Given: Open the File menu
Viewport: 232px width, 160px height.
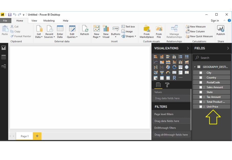Looking at the screenshot, I should [x=5, y=21].
